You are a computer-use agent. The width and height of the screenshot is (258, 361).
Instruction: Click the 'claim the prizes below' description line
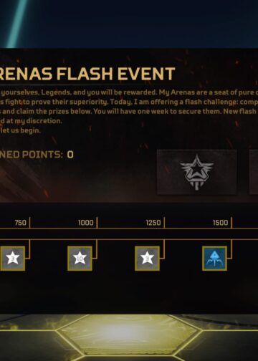(x=129, y=112)
